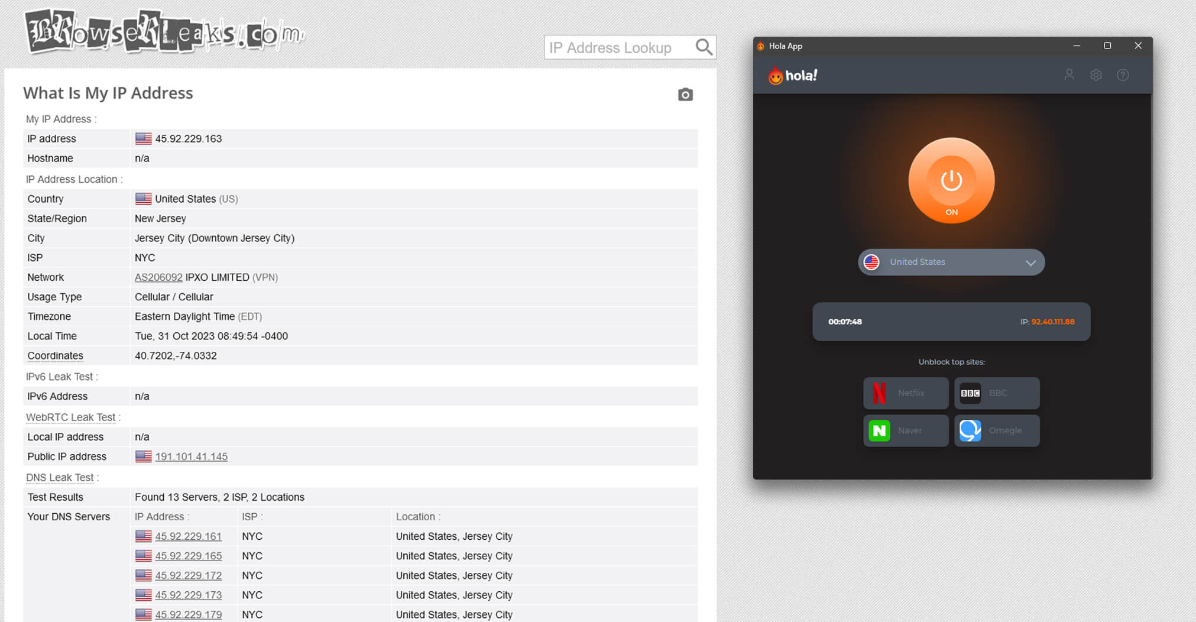Click the local time Tue, 31 Oct 2023 value
This screenshot has height=622, width=1196.
(x=211, y=336)
